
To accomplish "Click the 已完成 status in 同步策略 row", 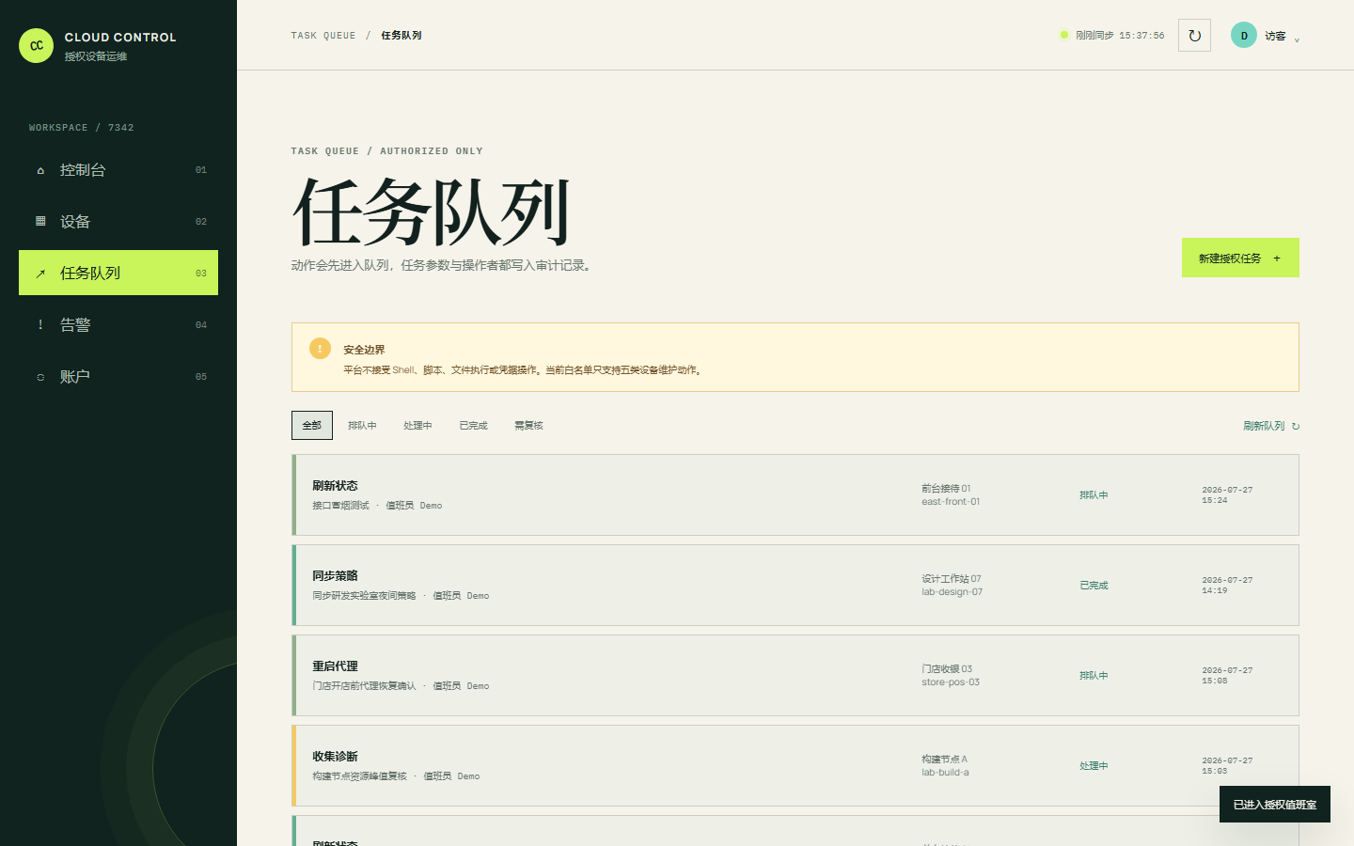I will coord(1094,586).
